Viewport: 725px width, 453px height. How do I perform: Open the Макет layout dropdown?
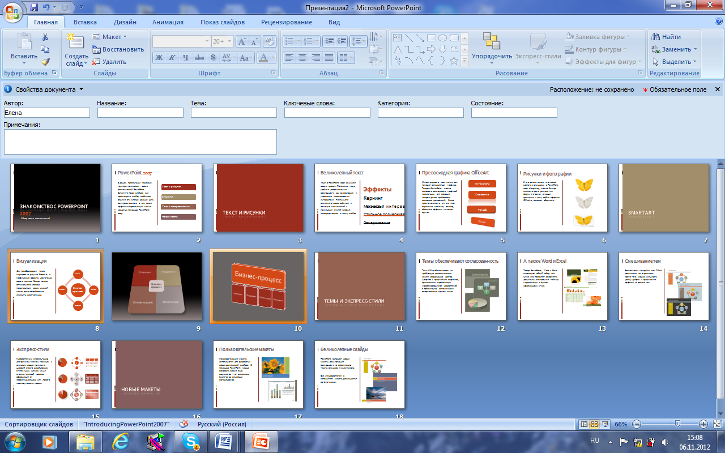point(110,37)
